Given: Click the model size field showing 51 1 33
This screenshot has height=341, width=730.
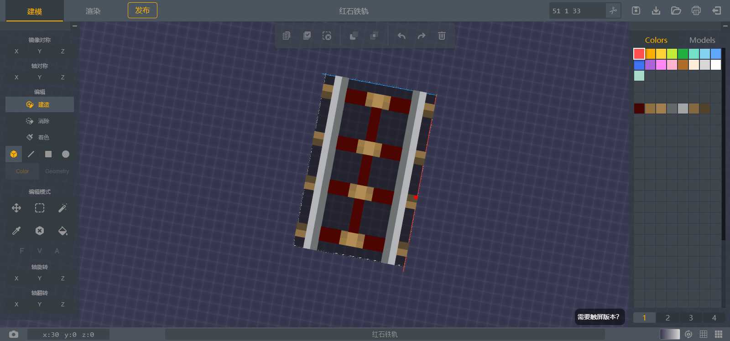Looking at the screenshot, I should coord(577,11).
